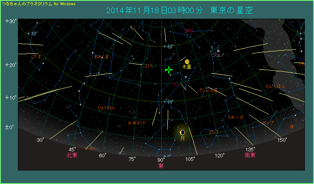Click the 北東 direction label

[x=72, y=155]
